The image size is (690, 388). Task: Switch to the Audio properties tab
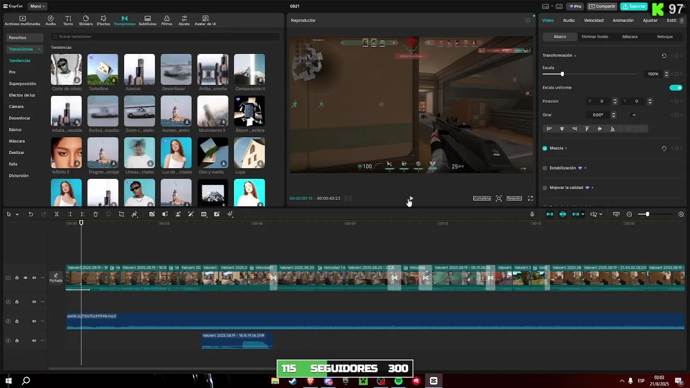pos(569,20)
